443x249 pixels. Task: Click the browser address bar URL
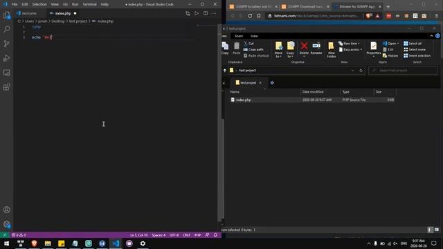(316, 16)
